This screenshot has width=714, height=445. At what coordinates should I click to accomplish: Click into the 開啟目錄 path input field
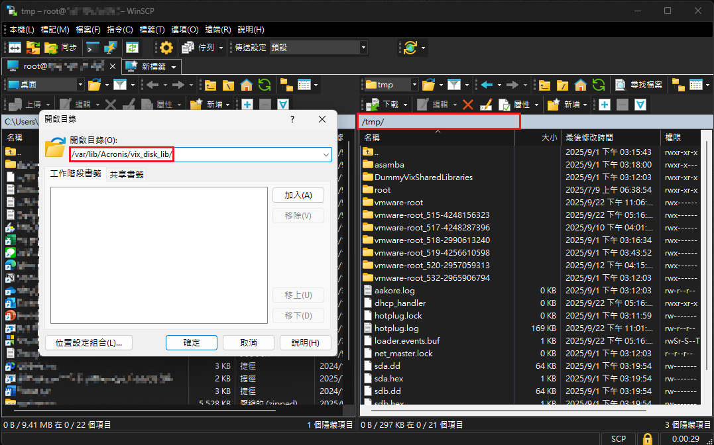pos(195,155)
